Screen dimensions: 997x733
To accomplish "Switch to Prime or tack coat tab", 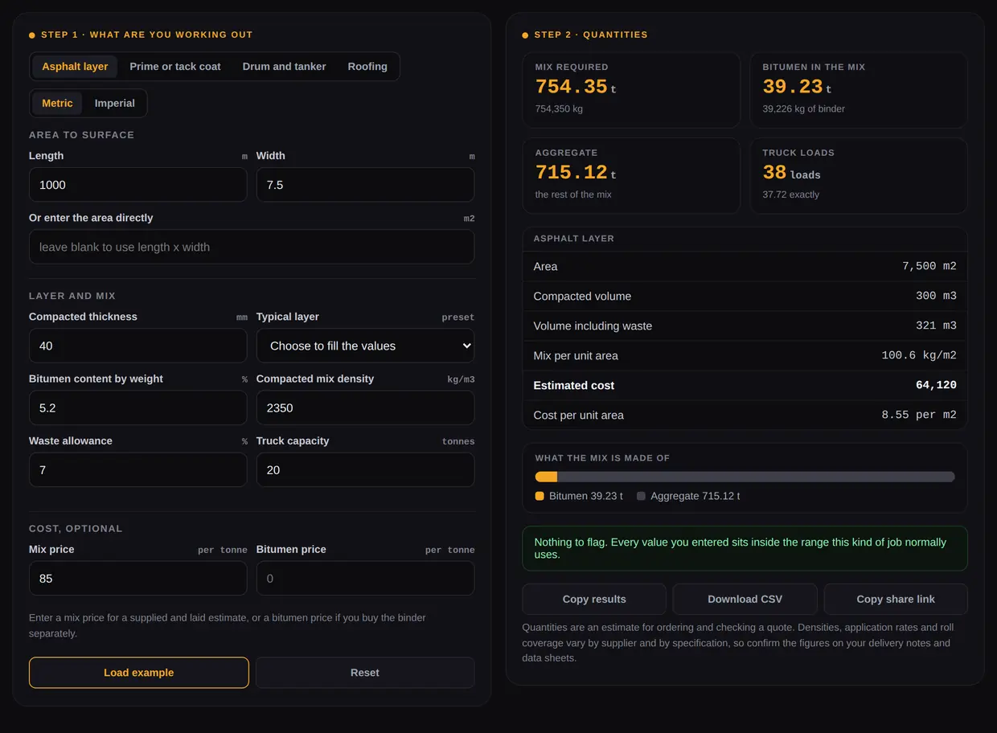I will tap(175, 67).
